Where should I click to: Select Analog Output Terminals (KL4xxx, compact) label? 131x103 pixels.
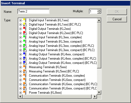[57, 54]
